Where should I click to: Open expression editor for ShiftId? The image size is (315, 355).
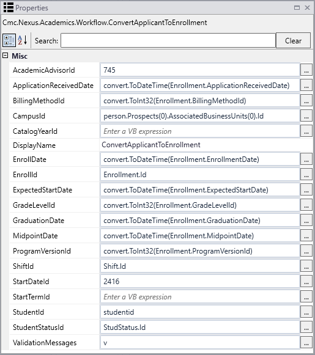[306, 266]
